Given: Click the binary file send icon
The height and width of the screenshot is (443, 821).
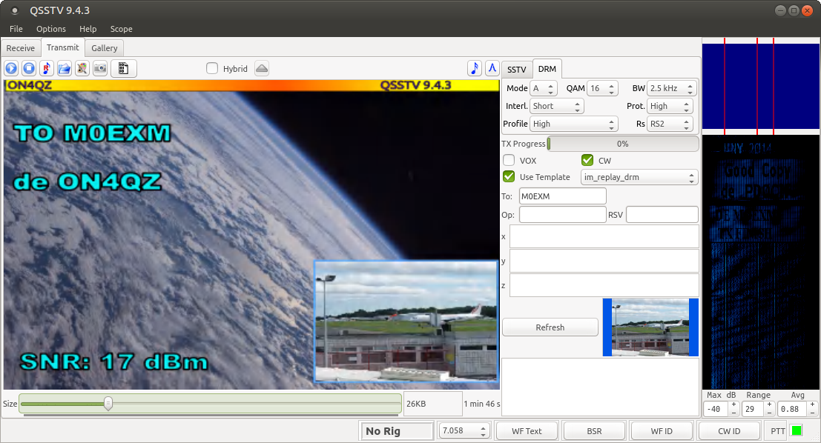Looking at the screenshot, I should coord(124,68).
